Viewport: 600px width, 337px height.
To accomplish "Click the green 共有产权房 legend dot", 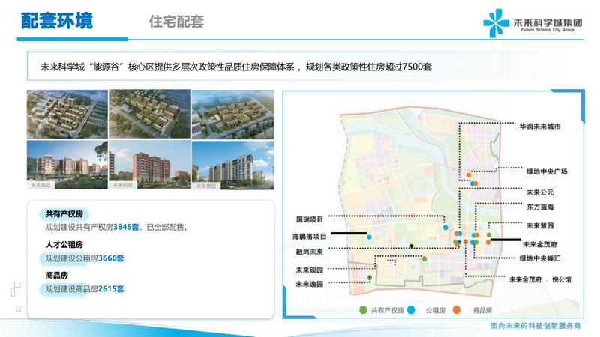I will [x=363, y=310].
